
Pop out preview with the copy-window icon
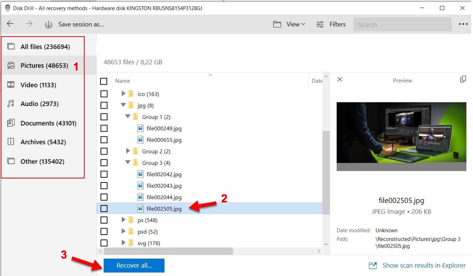pyautogui.click(x=463, y=79)
